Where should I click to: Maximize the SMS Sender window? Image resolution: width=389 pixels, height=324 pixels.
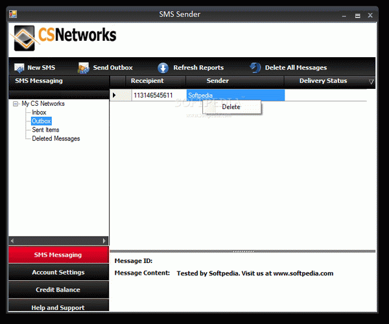click(x=357, y=16)
